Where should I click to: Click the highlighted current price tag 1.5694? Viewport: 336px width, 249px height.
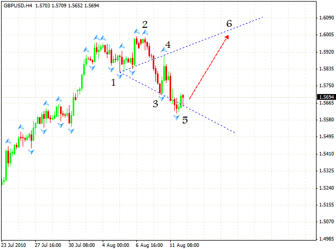[327, 97]
